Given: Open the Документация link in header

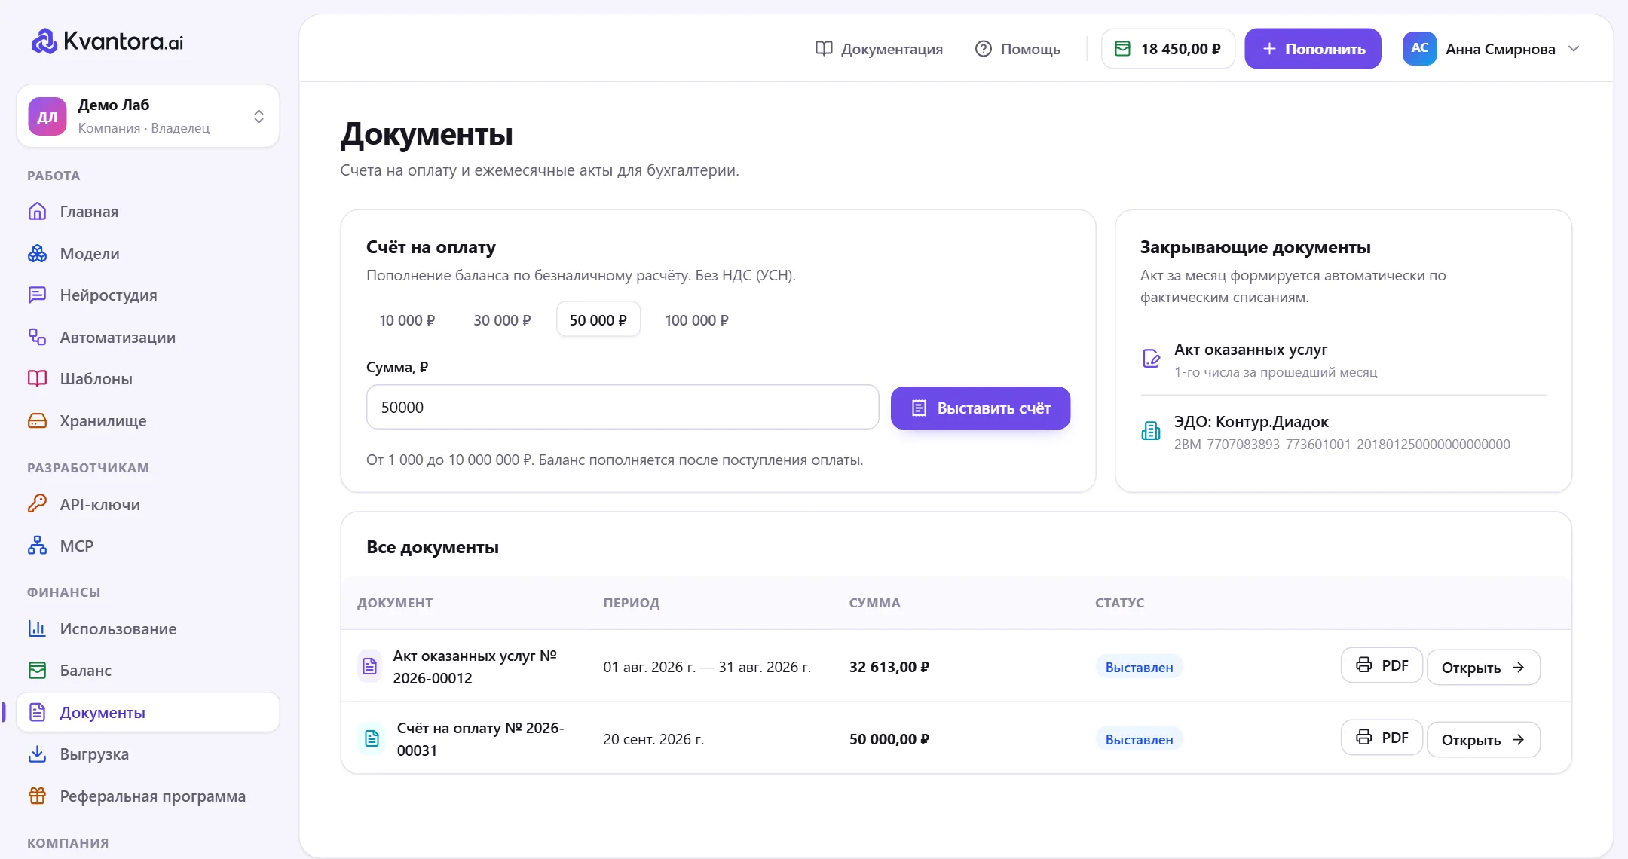Looking at the screenshot, I should (x=879, y=49).
